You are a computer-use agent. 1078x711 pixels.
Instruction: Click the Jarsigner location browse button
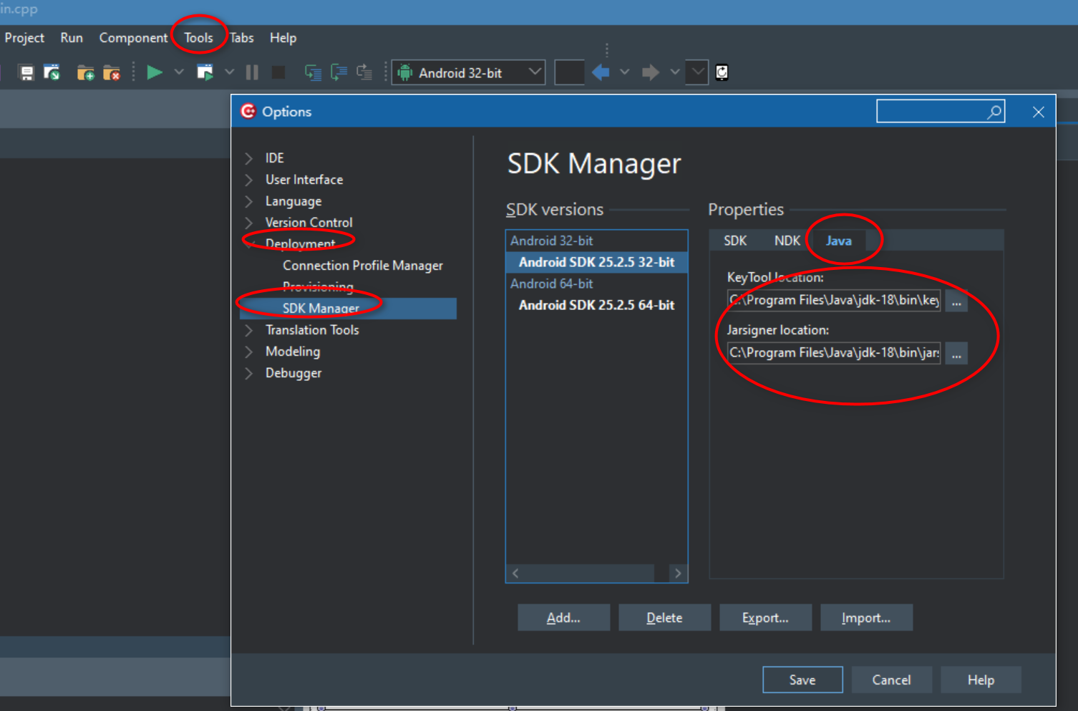(x=956, y=353)
